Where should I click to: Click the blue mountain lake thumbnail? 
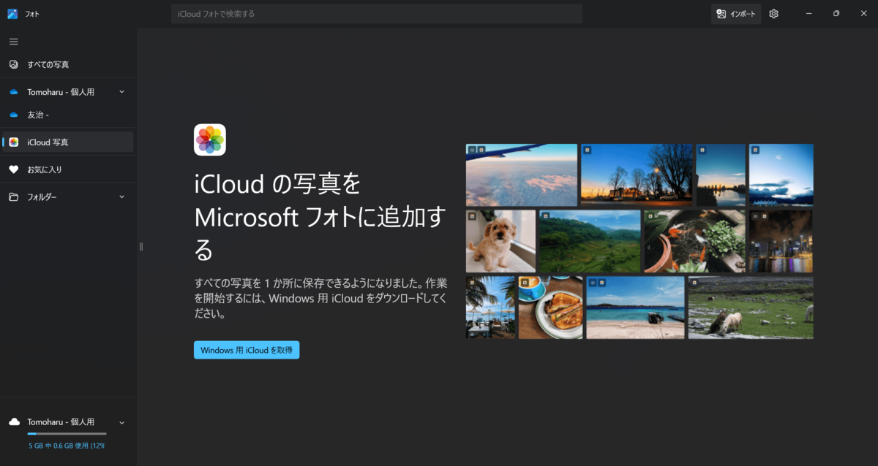[x=781, y=175]
